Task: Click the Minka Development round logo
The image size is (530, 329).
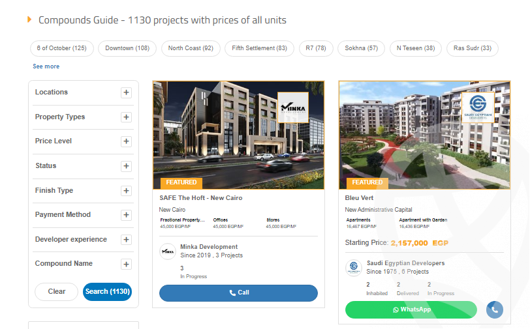Action: [168, 251]
